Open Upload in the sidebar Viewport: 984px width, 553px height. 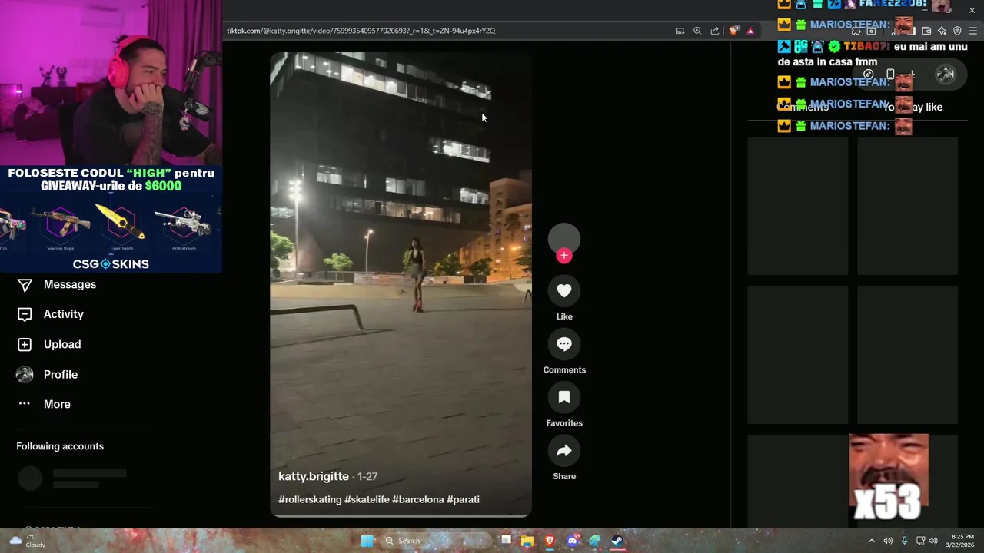tap(48, 344)
